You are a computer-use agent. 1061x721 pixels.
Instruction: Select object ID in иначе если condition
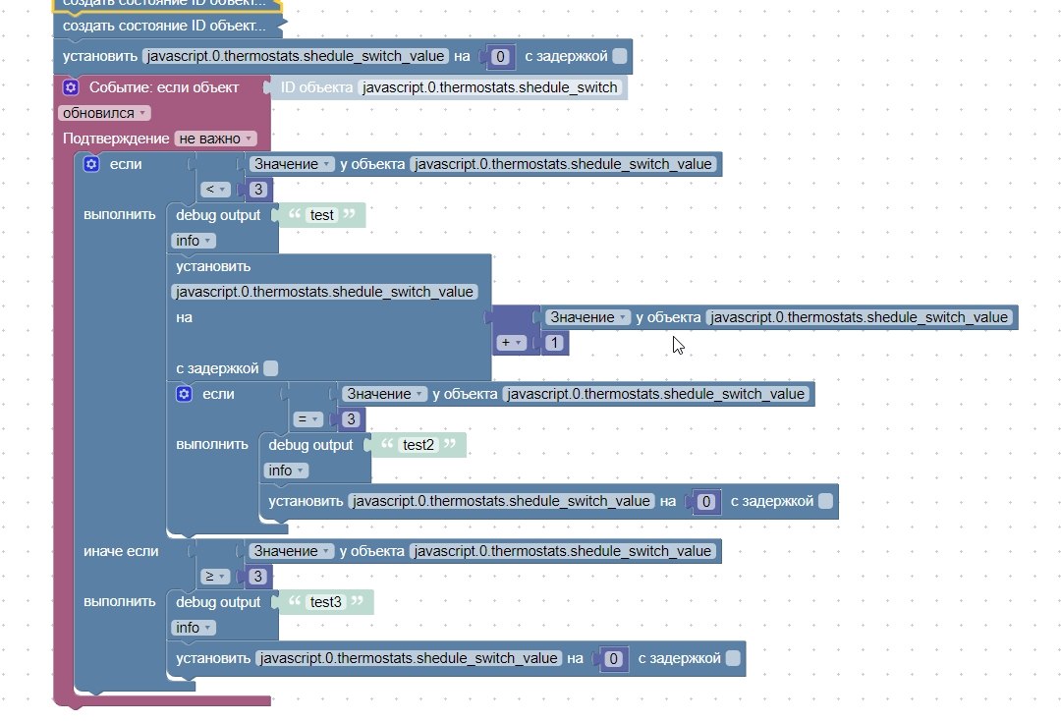pos(564,551)
